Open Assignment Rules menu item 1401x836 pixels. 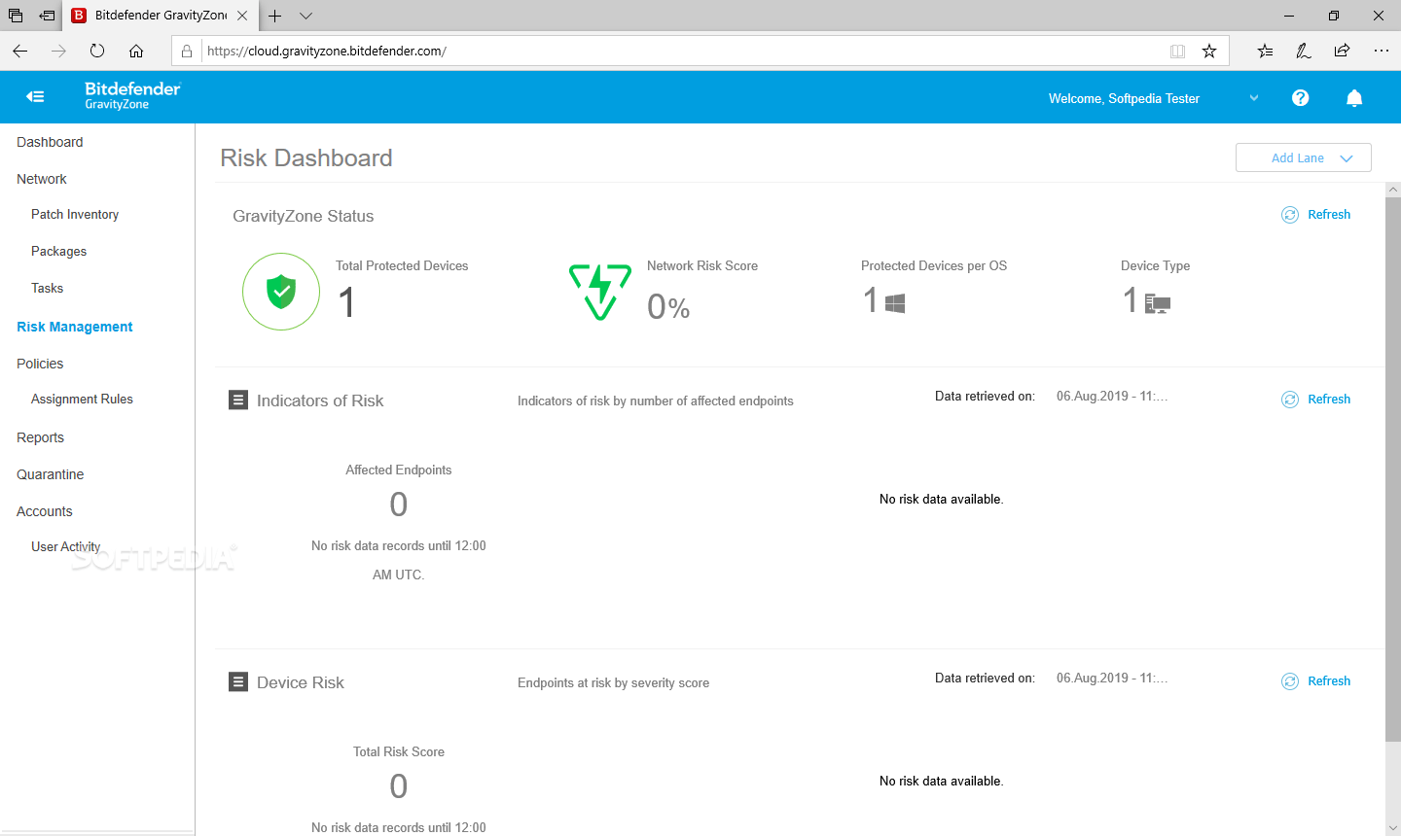coord(82,399)
